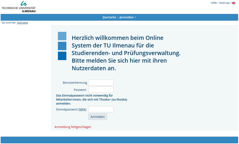Click the Einmalpasswort notice about Thoska+
239x144 pixels.
pos(92,100)
